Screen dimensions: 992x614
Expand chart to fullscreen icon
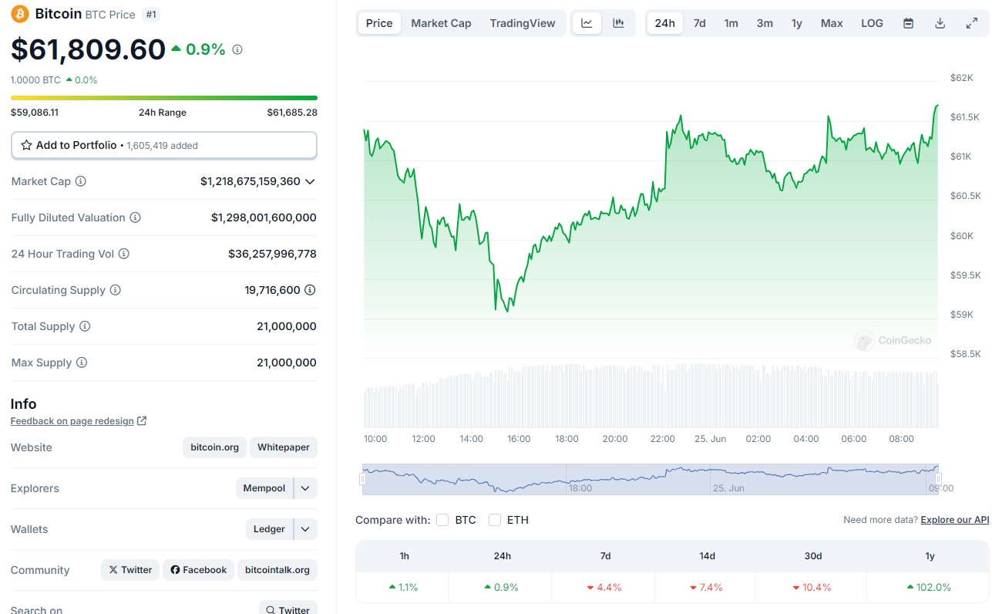pos(972,23)
